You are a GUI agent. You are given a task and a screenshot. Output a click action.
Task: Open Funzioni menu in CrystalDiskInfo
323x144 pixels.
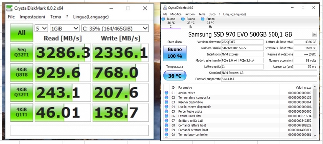pos(190,14)
